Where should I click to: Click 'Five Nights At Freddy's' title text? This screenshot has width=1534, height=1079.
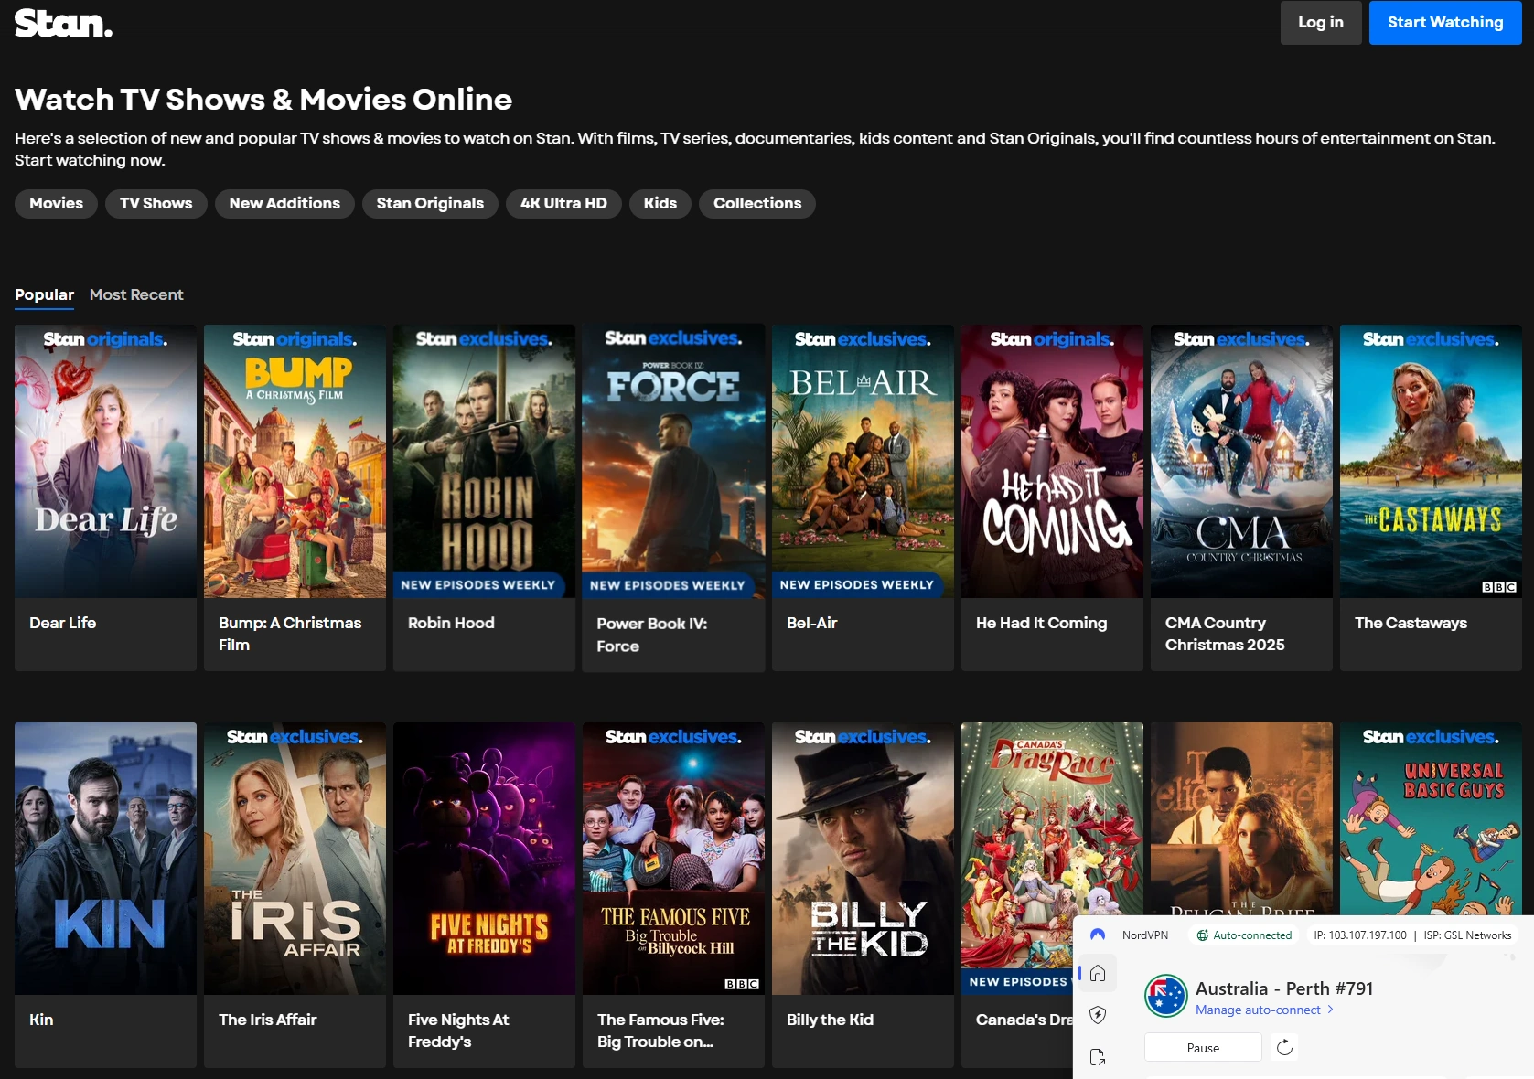point(458,1031)
